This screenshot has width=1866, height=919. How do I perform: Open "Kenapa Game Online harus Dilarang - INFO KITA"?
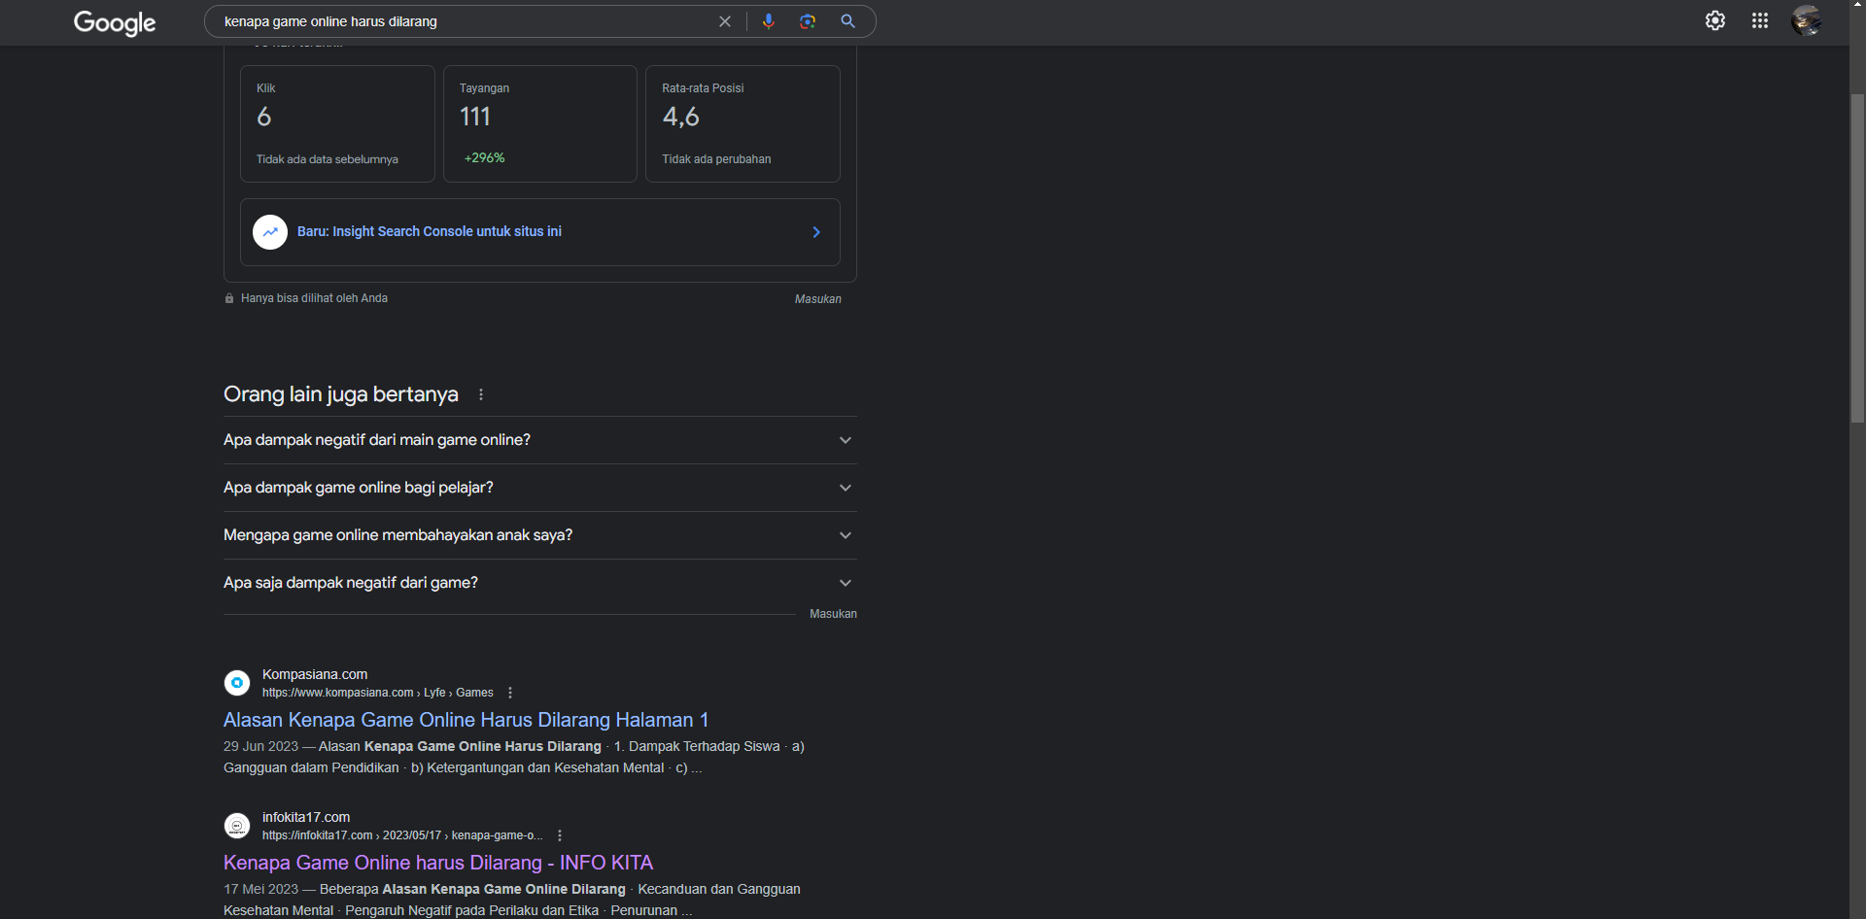point(437,863)
